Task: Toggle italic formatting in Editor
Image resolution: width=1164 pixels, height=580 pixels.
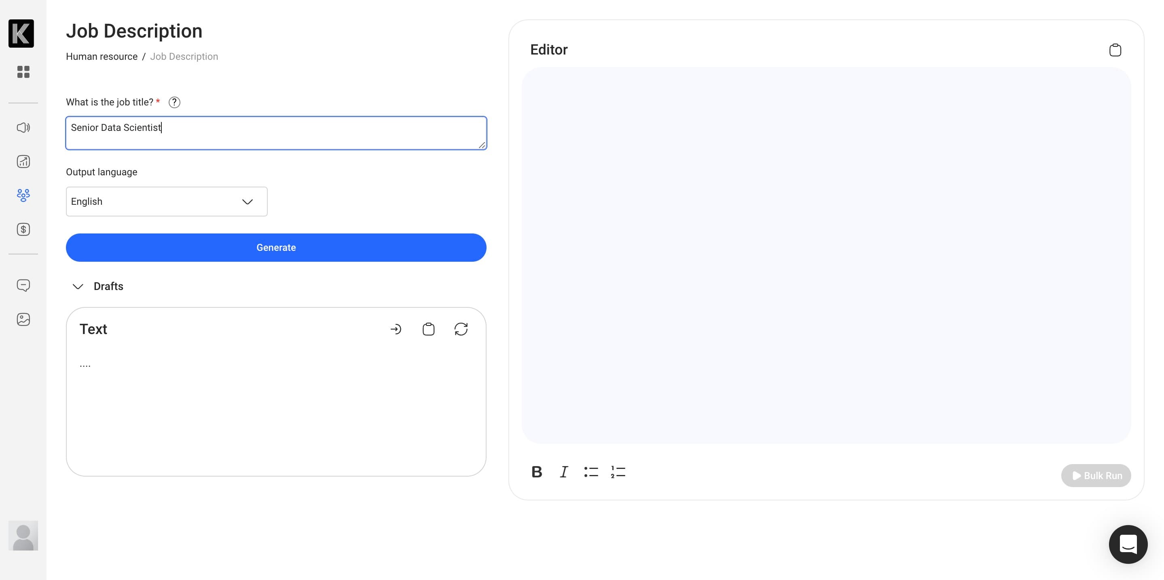Action: click(x=563, y=472)
